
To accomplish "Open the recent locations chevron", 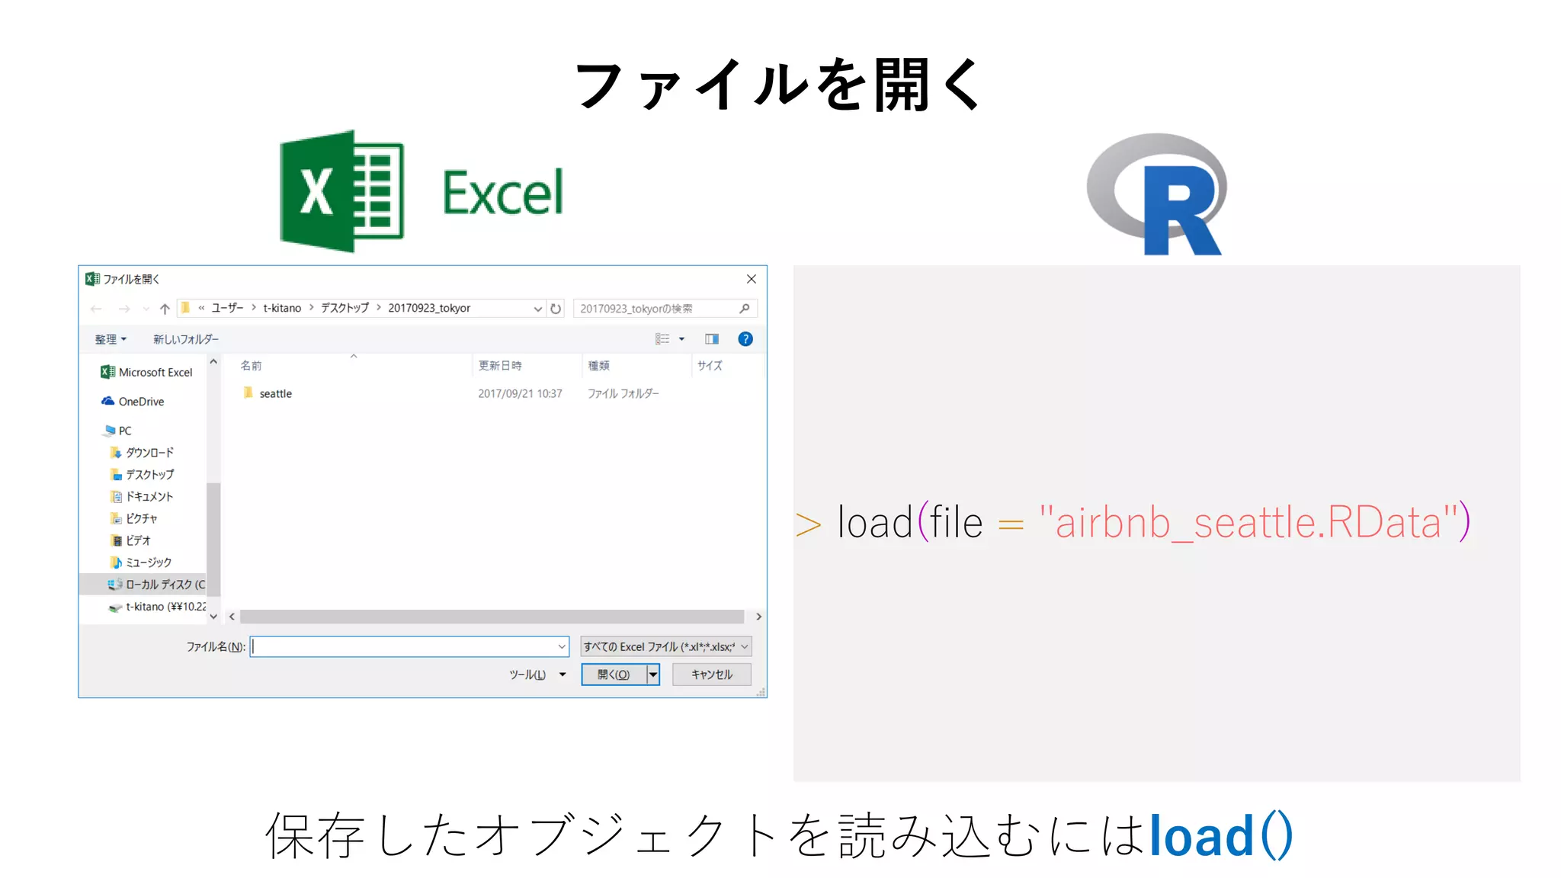I will pos(146,309).
